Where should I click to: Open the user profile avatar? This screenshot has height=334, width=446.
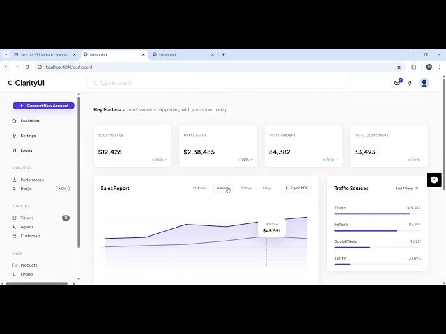tap(424, 83)
